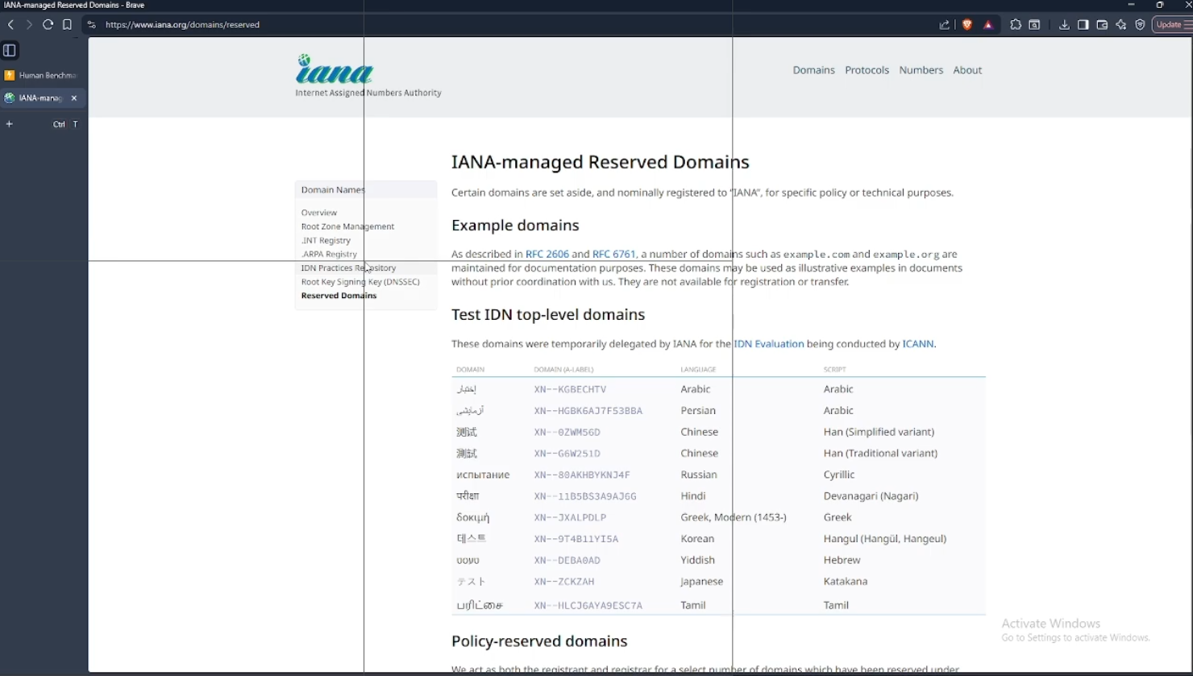Open site settings icon in address bar

(92, 25)
